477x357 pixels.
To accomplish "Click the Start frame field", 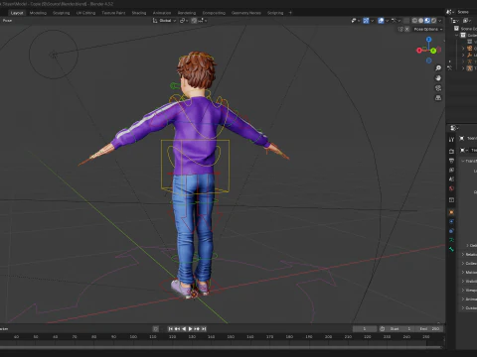I will [x=400, y=328].
